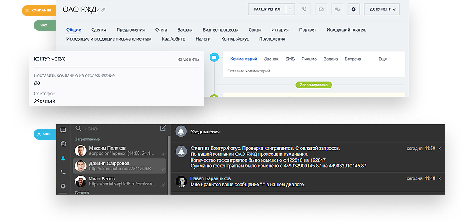This screenshot has width=466, height=223.
Task: Select the Звонок tab in timeline
Action: point(271,59)
